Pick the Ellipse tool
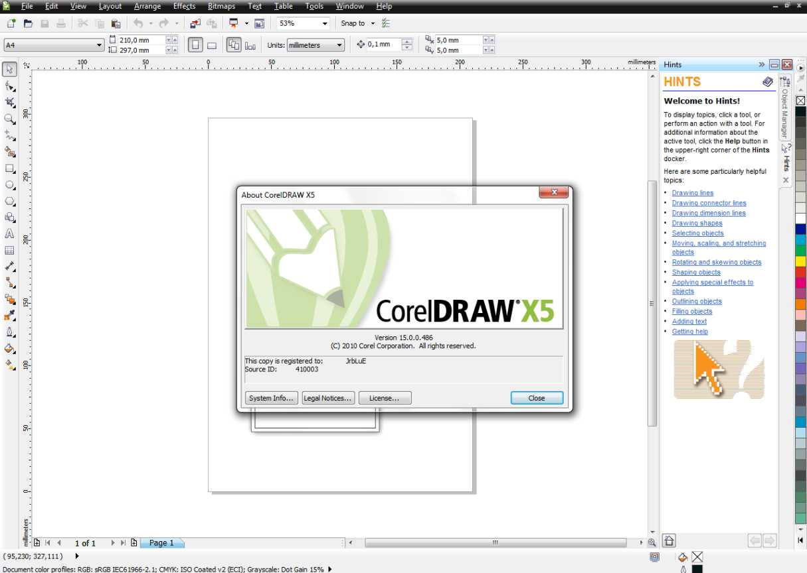807x573 pixels. tap(9, 185)
